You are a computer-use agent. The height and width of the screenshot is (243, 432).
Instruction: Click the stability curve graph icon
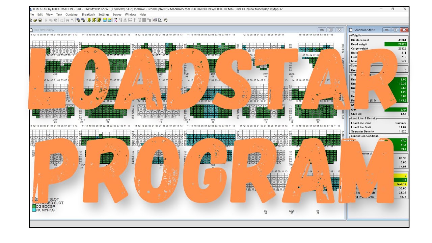point(115,20)
